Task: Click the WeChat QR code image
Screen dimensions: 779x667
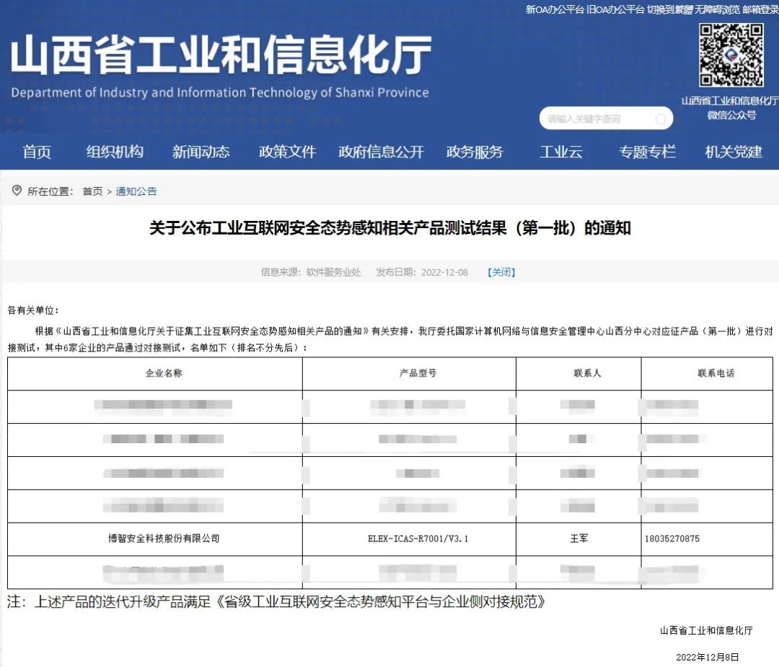Action: click(731, 56)
